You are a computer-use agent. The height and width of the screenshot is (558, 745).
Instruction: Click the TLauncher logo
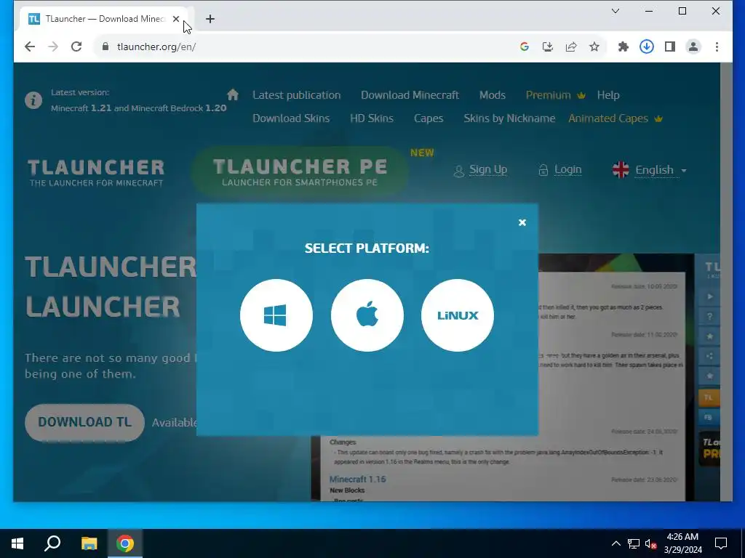(96, 173)
